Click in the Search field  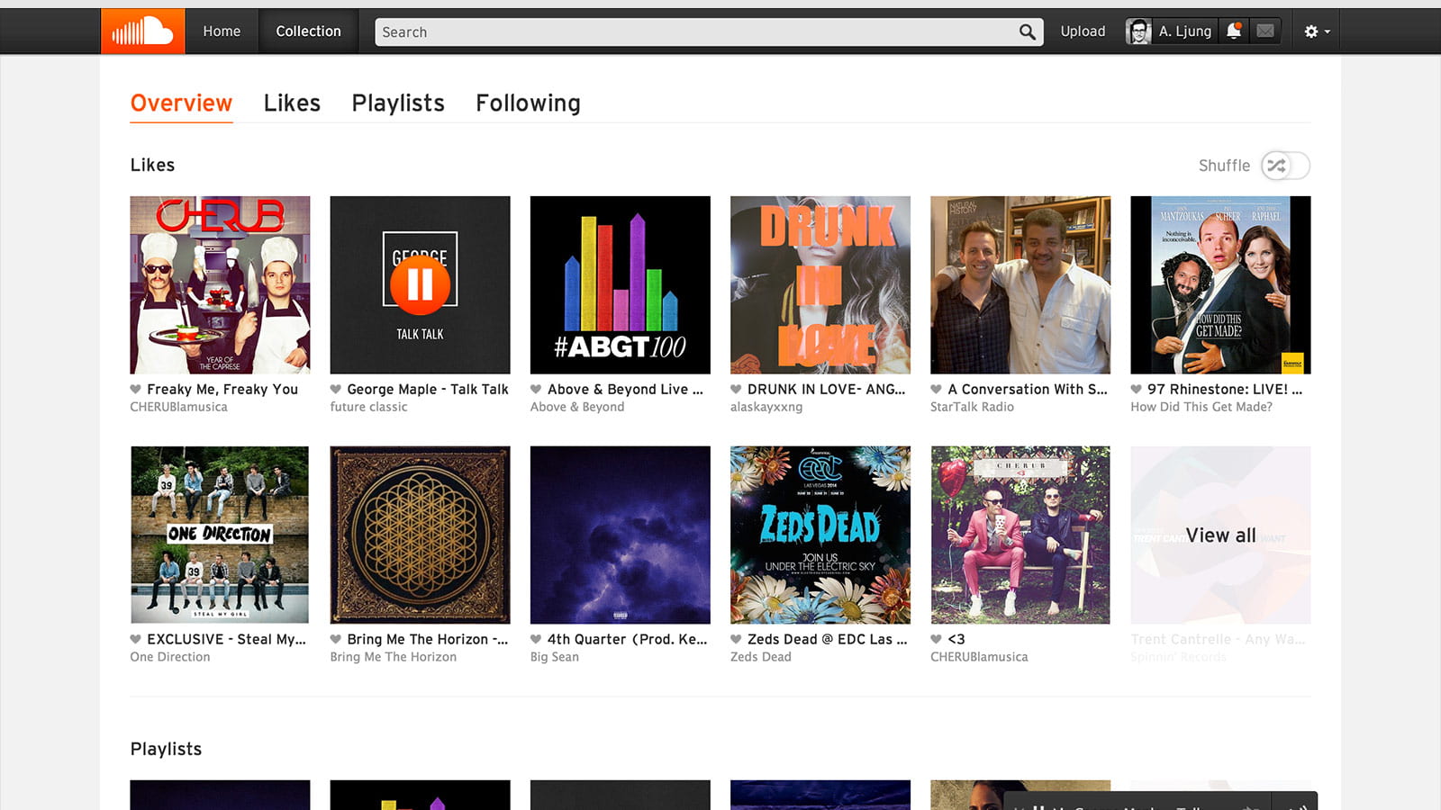coord(693,32)
